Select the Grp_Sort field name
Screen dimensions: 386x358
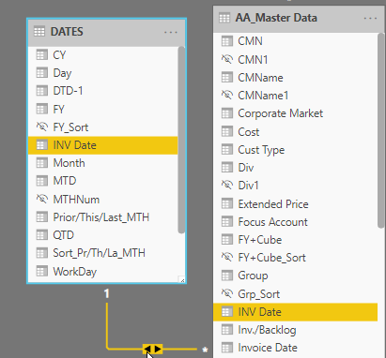coord(259,294)
